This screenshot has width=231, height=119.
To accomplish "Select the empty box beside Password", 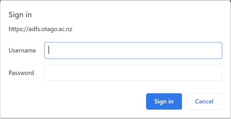I will [x=133, y=73].
